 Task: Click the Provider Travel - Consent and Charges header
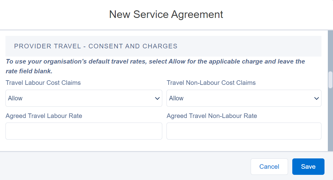point(96,46)
